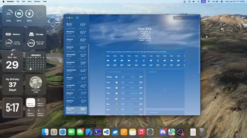Click the 5:17 clock widget

[x=12, y=108]
